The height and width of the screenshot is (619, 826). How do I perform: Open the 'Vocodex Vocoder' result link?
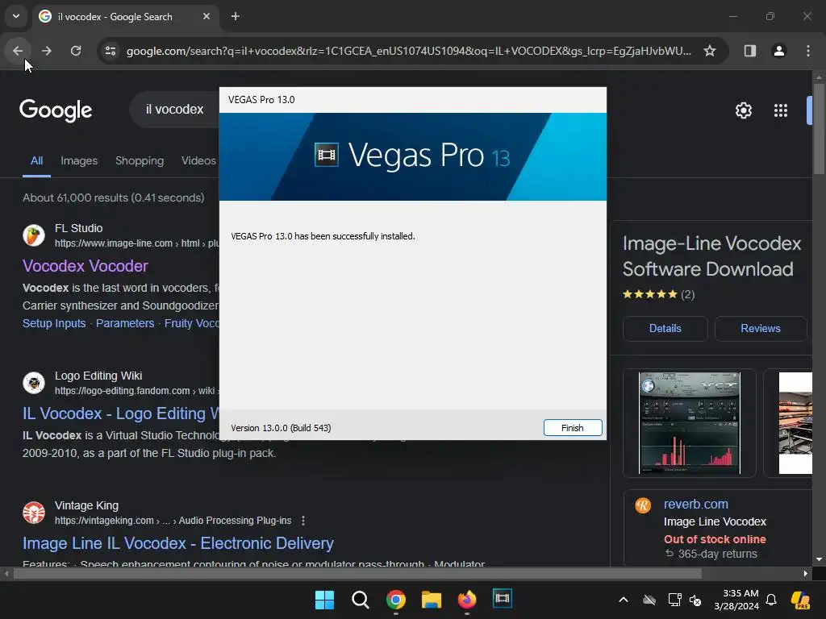click(x=86, y=266)
